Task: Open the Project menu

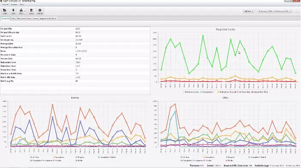Action: click(x=5, y=4)
